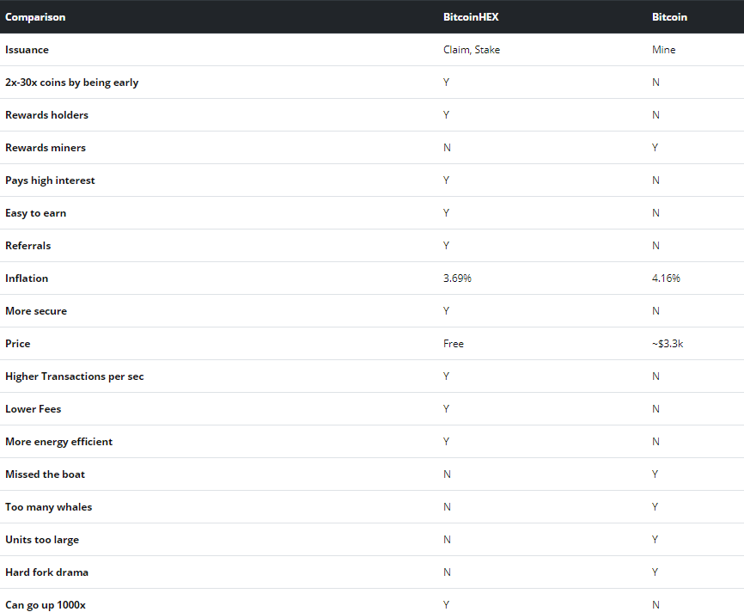The image size is (744, 612).
Task: Click the 'Inflation' row label
Action: click(x=27, y=278)
